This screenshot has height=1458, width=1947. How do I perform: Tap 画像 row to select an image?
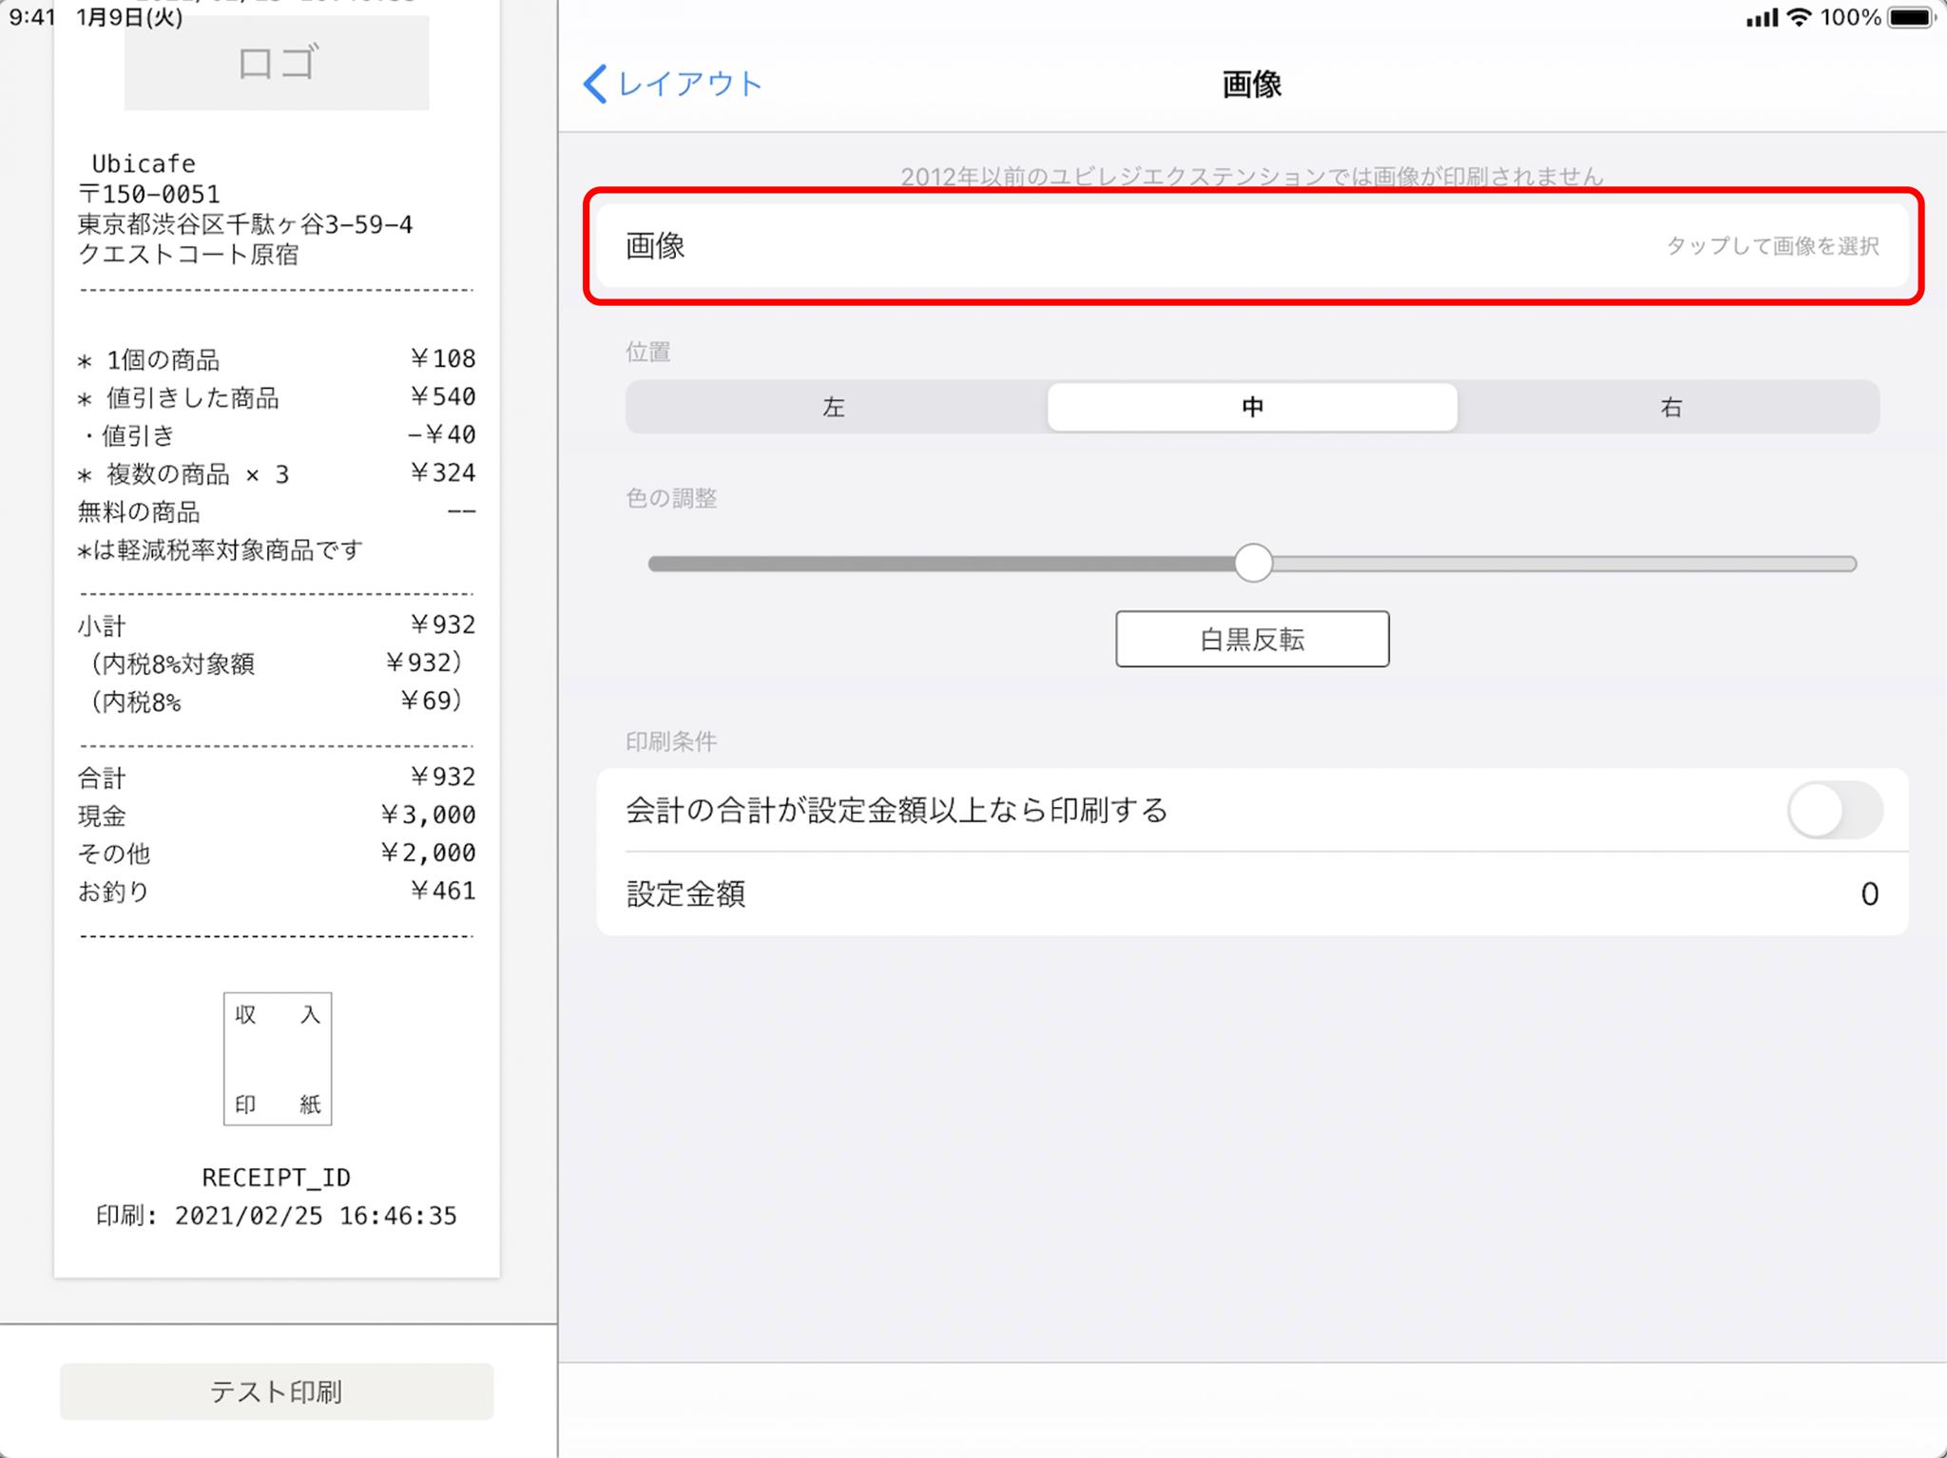click(x=1252, y=246)
